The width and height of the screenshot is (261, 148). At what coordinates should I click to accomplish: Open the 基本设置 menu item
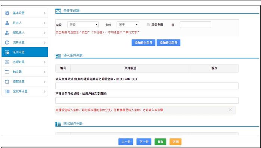(25, 13)
